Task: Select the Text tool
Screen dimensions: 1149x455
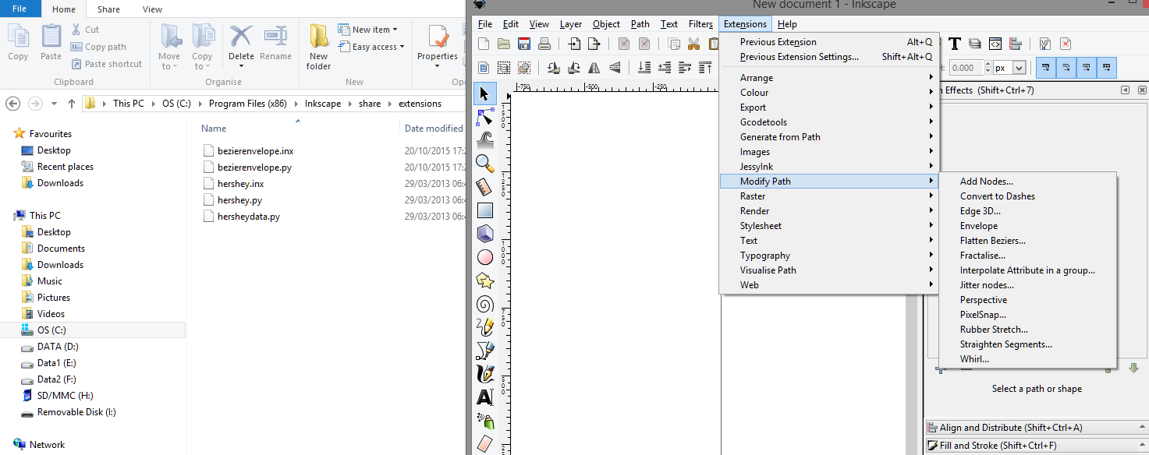Action: [484, 397]
